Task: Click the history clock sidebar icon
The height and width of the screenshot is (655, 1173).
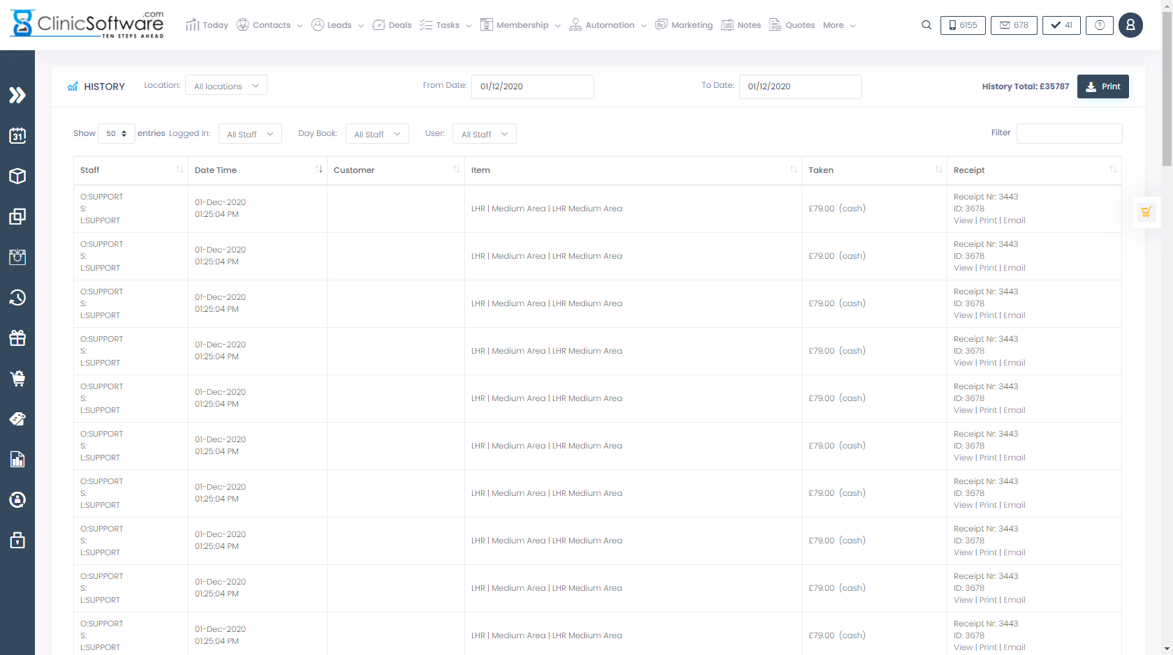Action: pyautogui.click(x=17, y=298)
